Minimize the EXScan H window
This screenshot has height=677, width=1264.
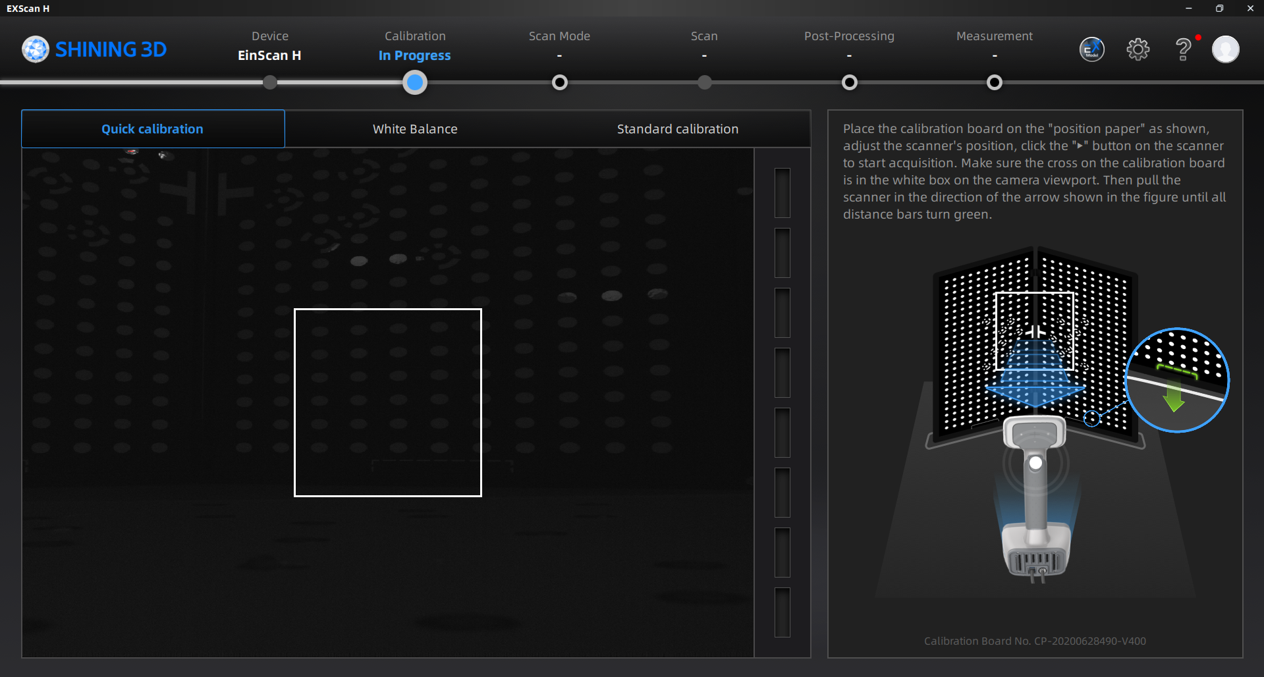point(1189,9)
